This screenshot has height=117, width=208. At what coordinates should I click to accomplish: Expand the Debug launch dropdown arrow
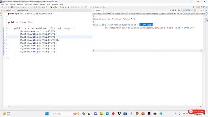[x=44, y=7]
